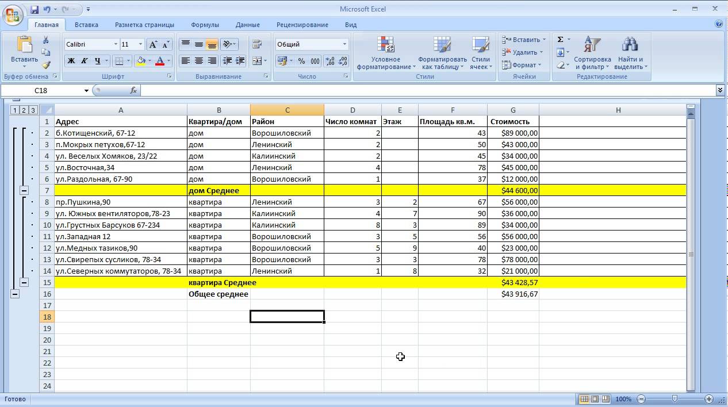Pick the yellow fill color bucket
The width and height of the screenshot is (728, 407).
pyautogui.click(x=141, y=61)
